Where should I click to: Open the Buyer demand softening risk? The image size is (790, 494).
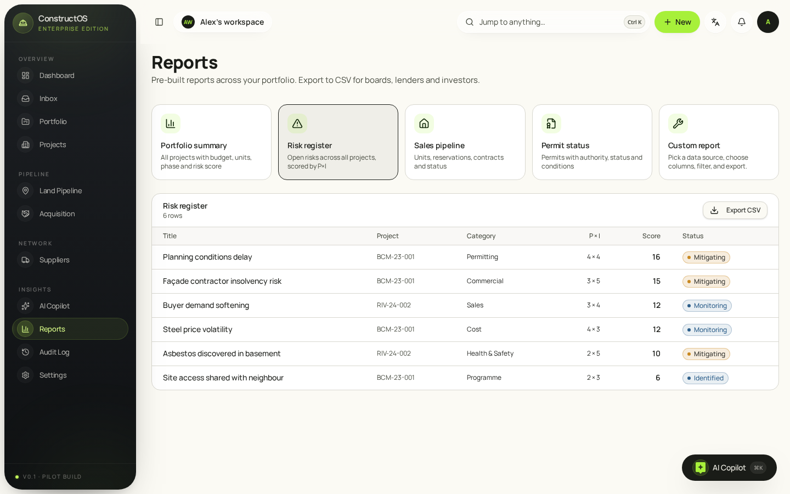click(x=465, y=305)
